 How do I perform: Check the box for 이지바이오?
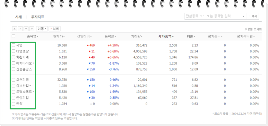(x=14, y=63)
